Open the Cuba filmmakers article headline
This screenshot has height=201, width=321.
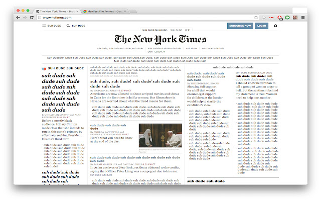135,84
